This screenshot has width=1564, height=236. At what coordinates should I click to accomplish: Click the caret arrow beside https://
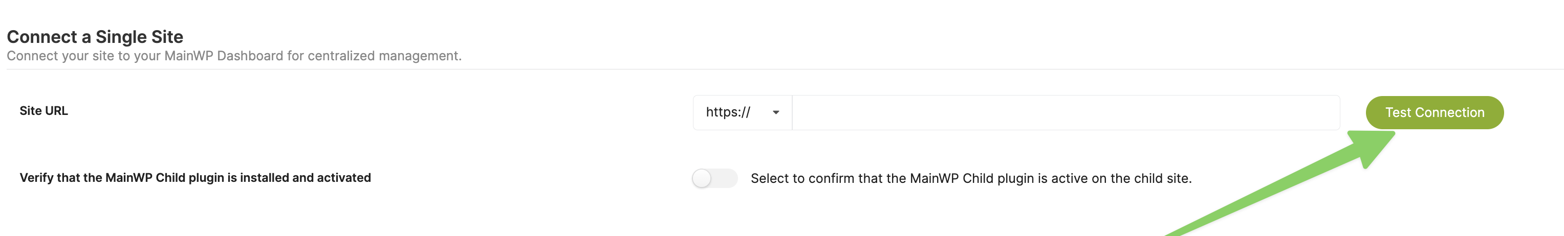click(x=775, y=112)
